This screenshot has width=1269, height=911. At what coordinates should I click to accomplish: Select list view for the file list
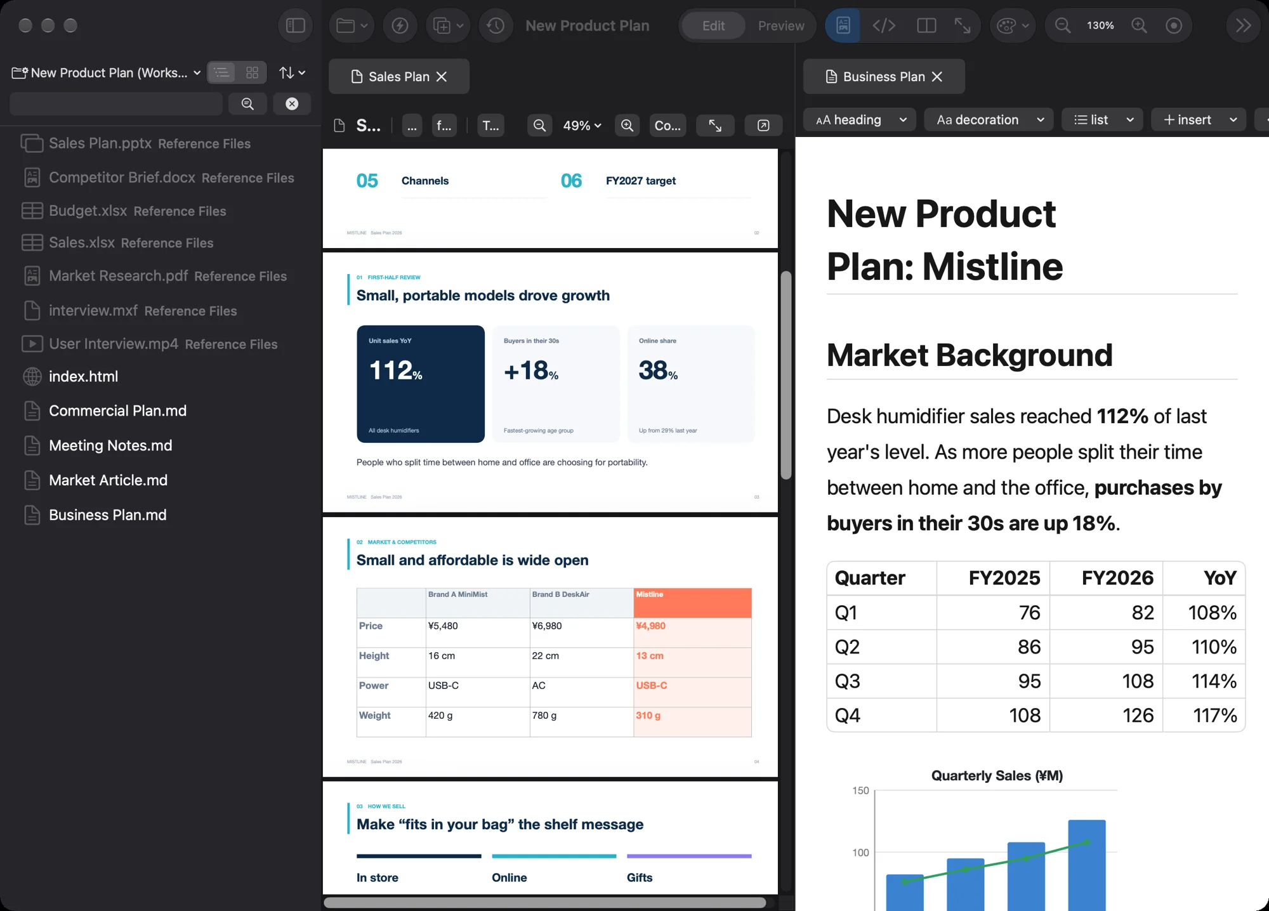pyautogui.click(x=221, y=73)
